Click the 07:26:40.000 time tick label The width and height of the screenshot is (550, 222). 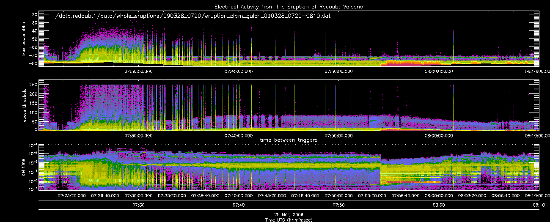click(x=106, y=196)
